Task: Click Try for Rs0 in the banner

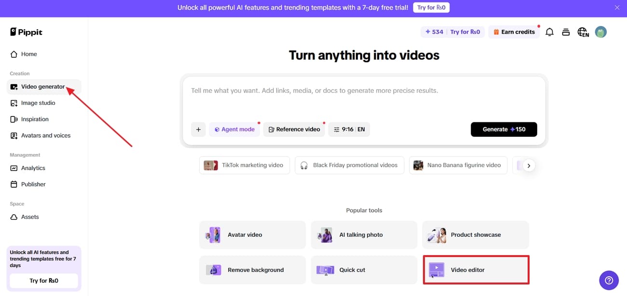Action: tap(431, 7)
